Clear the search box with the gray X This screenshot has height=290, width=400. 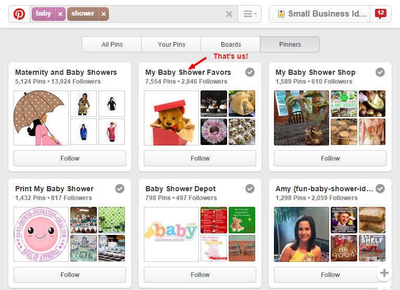229,14
